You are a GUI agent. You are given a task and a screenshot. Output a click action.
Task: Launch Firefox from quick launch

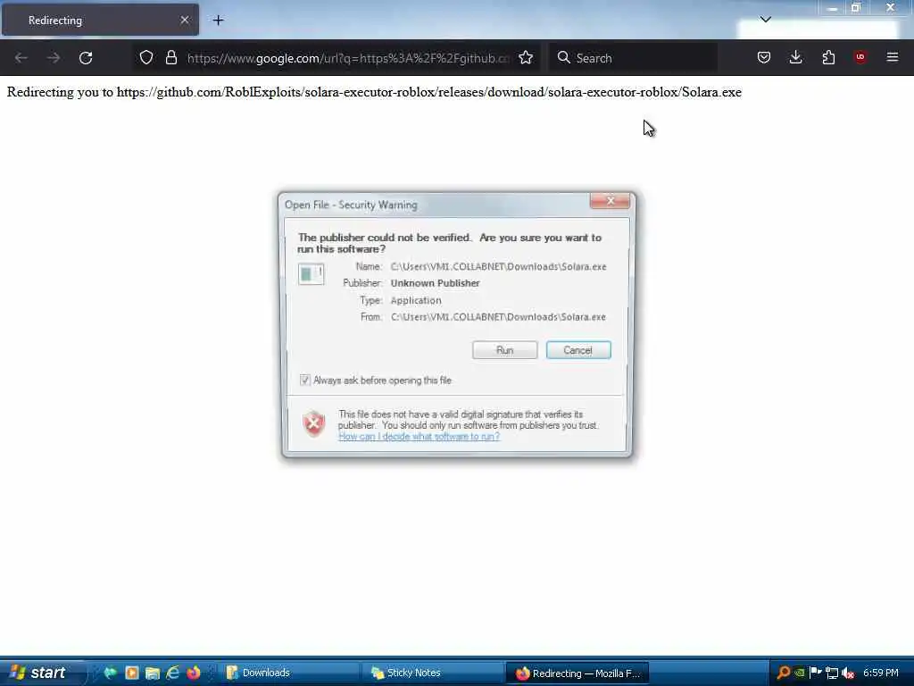coord(194,673)
